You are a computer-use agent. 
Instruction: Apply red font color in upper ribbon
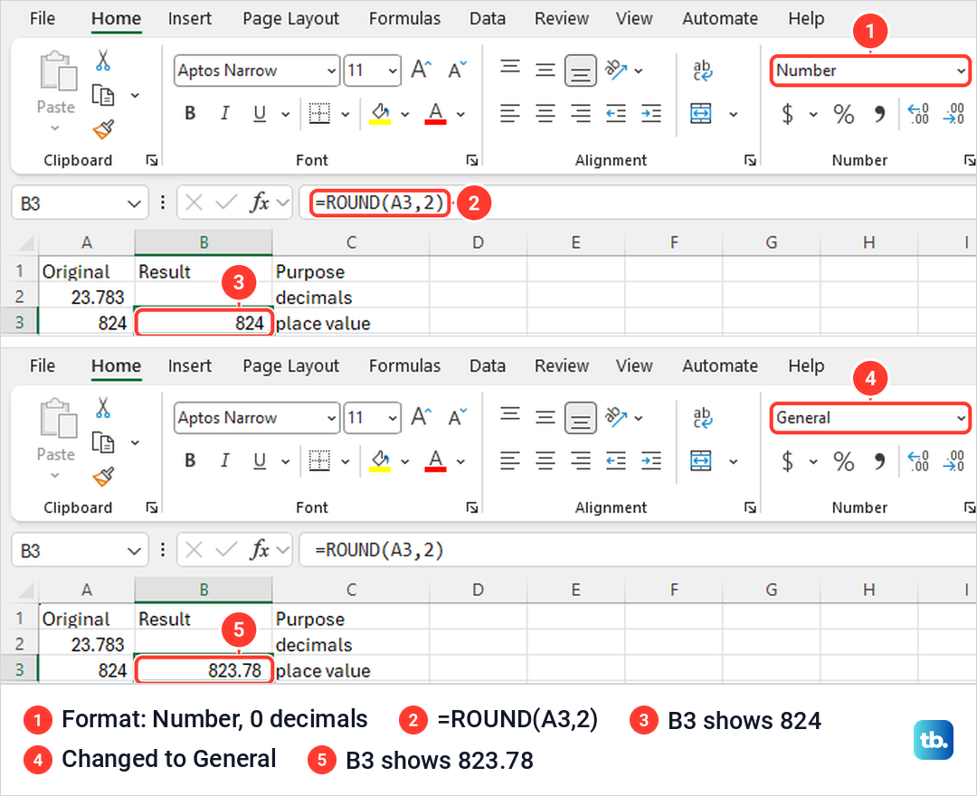pyautogui.click(x=435, y=113)
